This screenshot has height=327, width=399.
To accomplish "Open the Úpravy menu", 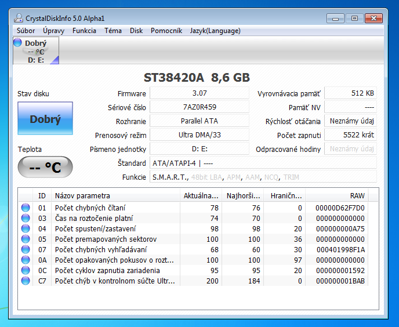I will tap(53, 31).
